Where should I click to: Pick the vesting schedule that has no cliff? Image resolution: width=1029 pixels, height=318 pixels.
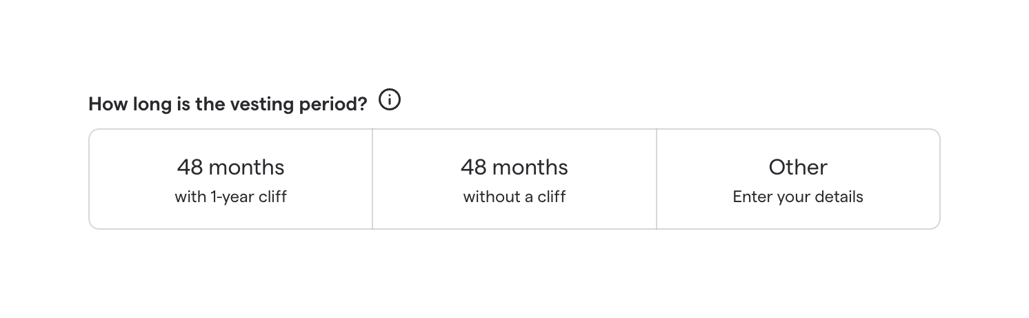tap(514, 179)
